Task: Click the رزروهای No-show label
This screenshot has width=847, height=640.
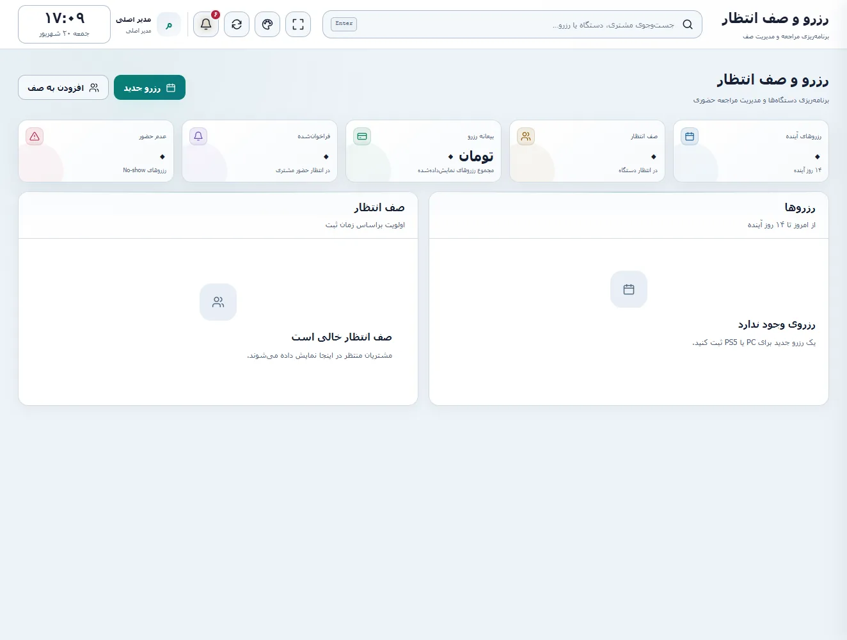Action: tap(145, 170)
